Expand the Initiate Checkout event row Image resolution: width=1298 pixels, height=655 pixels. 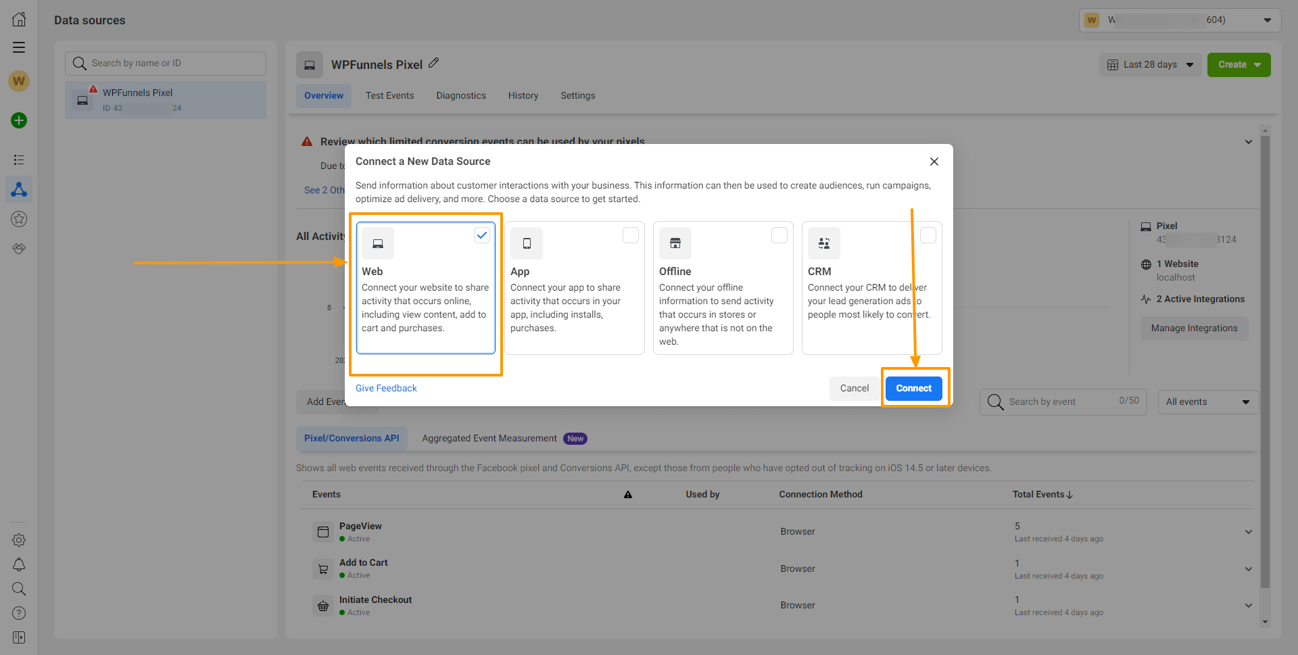(1249, 606)
